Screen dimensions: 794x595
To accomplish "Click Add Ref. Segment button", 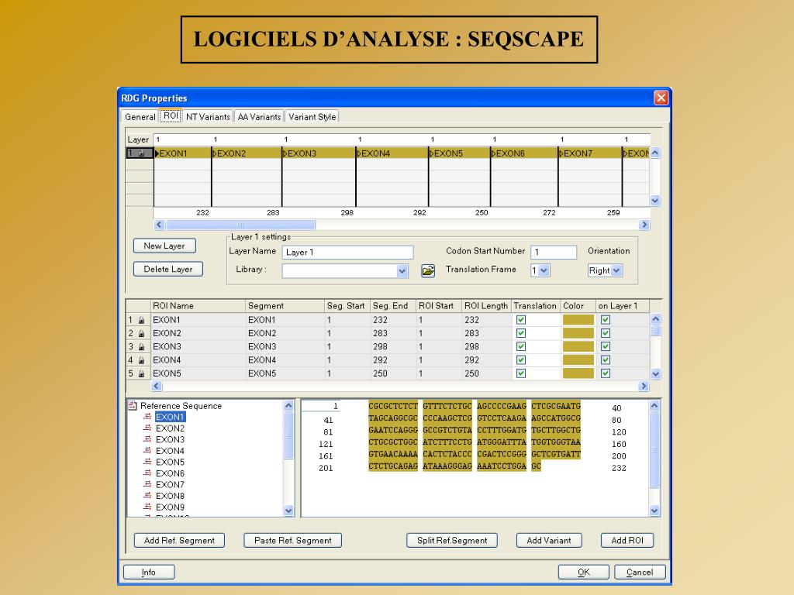I will coord(179,540).
